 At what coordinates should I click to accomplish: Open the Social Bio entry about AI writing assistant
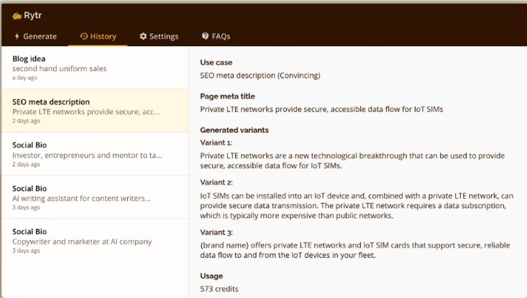click(x=95, y=197)
